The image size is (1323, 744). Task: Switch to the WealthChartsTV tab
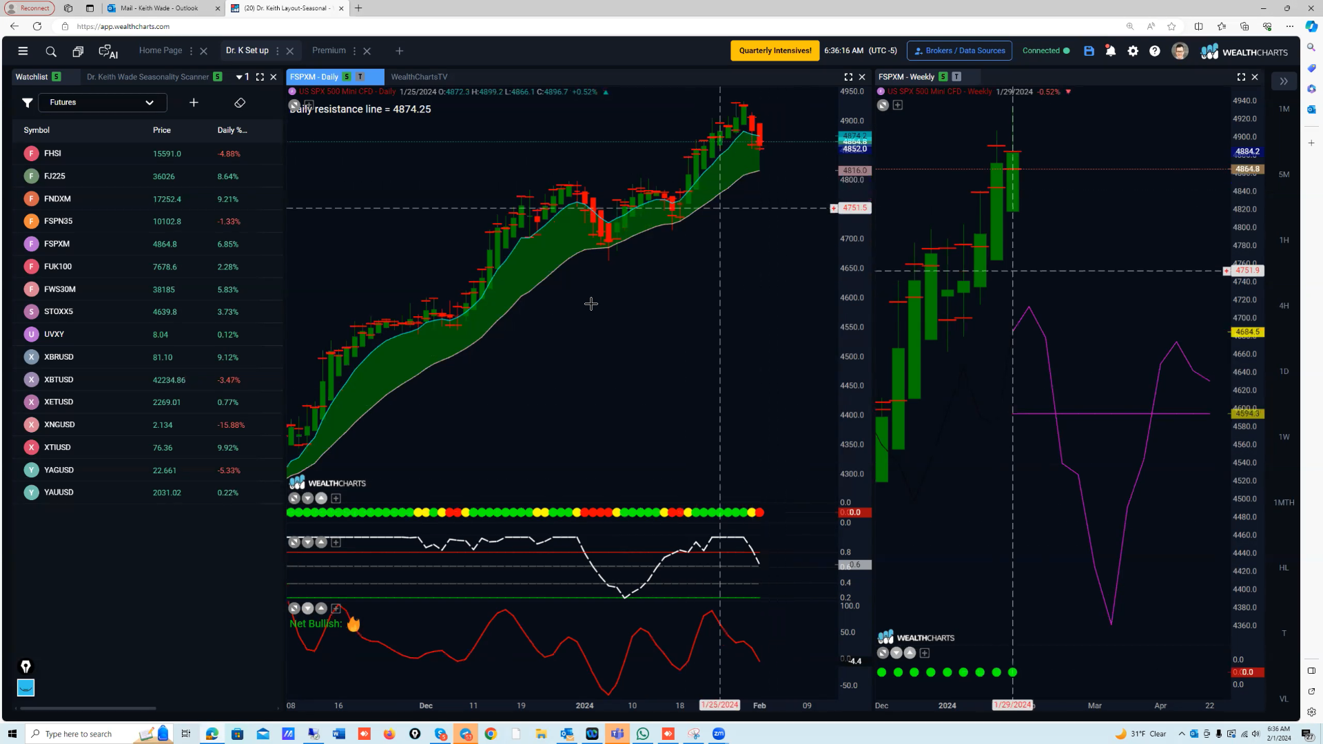point(419,77)
